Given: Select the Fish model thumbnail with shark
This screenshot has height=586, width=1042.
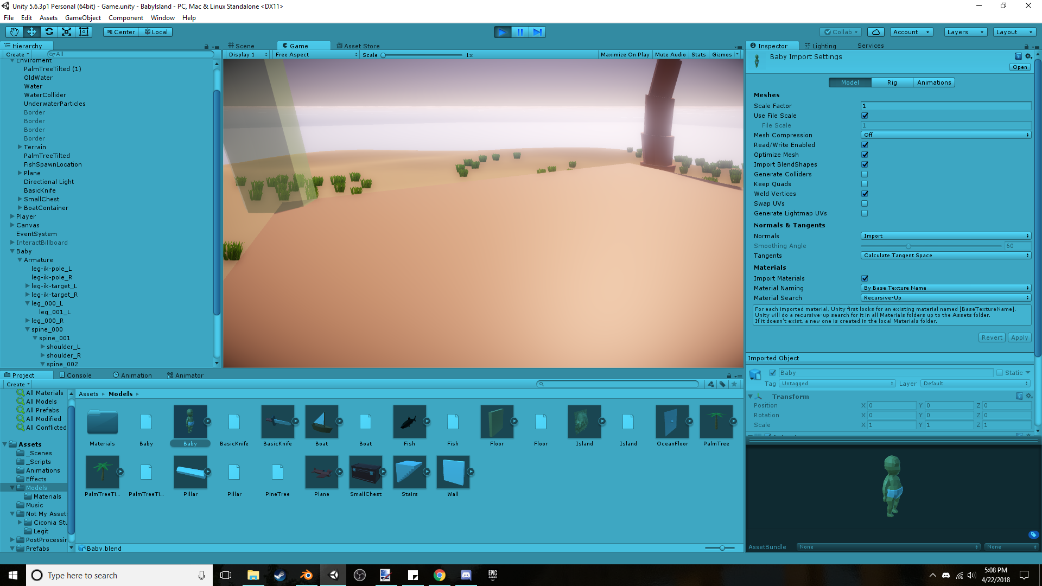Looking at the screenshot, I should coord(409,421).
